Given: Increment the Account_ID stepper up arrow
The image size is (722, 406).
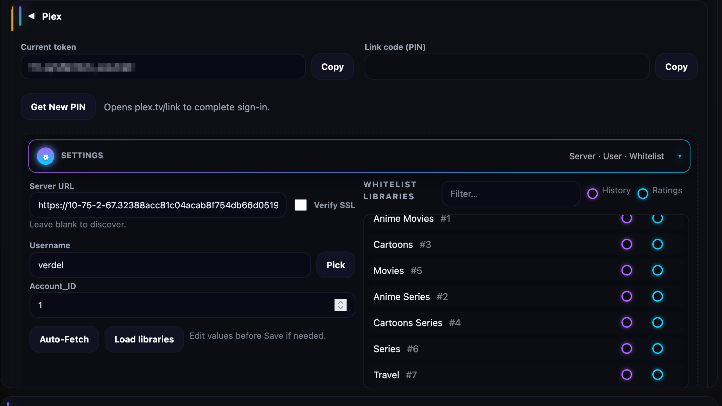Looking at the screenshot, I should coord(340,302).
